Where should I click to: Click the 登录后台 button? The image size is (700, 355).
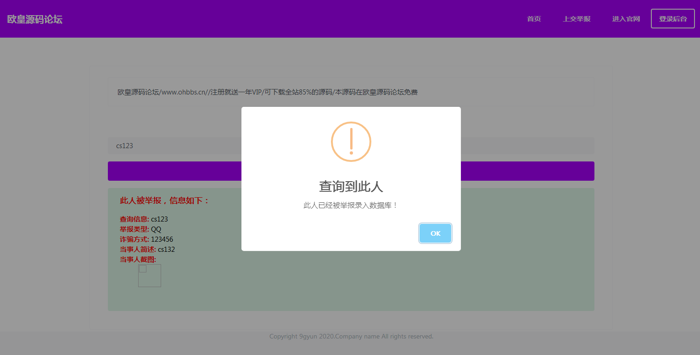(672, 18)
